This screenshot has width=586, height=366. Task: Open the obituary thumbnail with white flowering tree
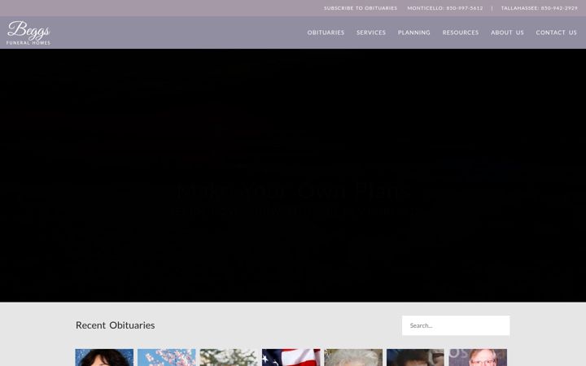click(x=229, y=357)
